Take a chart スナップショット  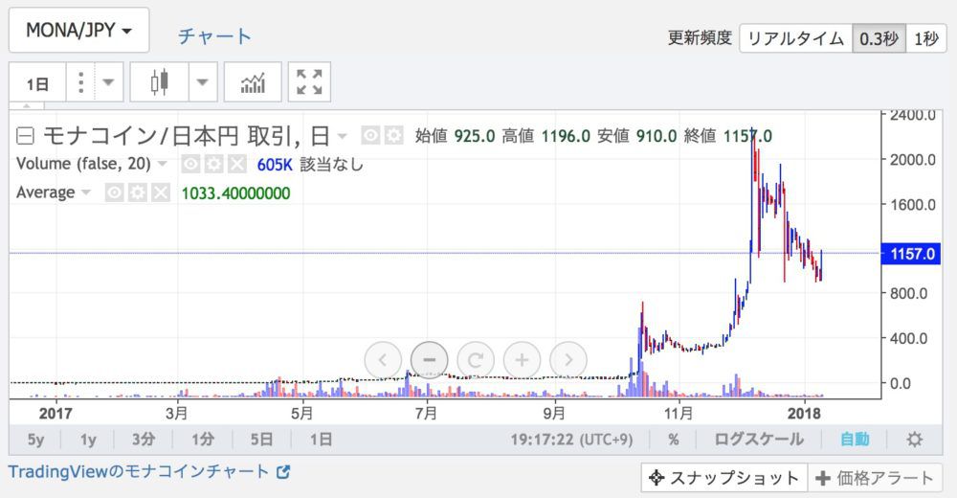[723, 478]
